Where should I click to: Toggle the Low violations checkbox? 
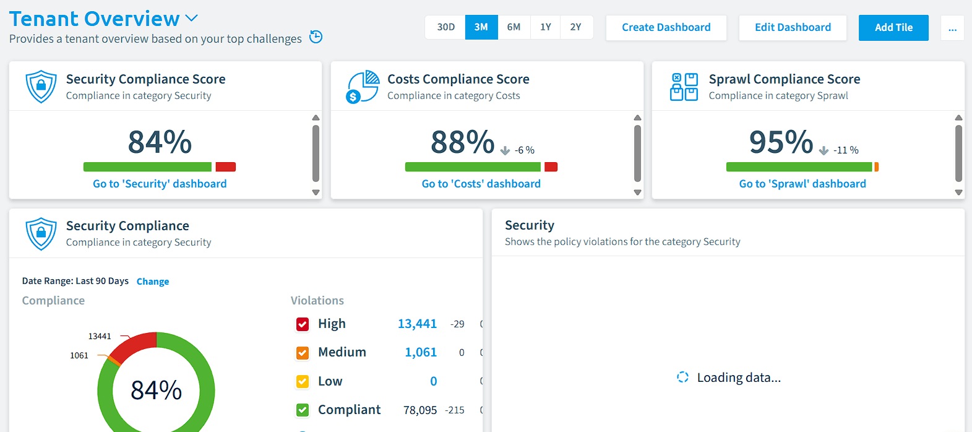(x=303, y=381)
